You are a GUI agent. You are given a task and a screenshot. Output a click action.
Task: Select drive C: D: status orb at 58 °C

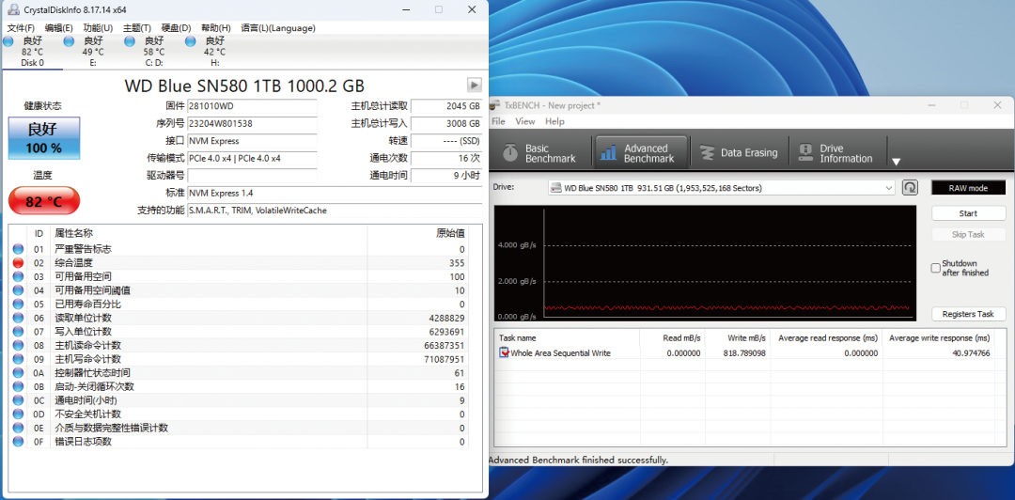click(130, 41)
